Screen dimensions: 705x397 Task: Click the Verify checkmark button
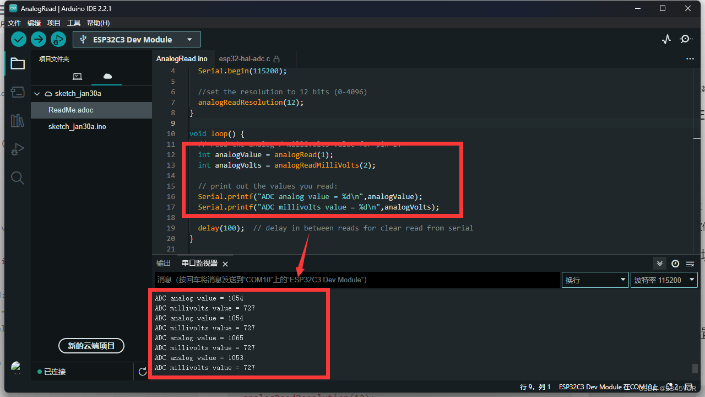click(x=19, y=39)
